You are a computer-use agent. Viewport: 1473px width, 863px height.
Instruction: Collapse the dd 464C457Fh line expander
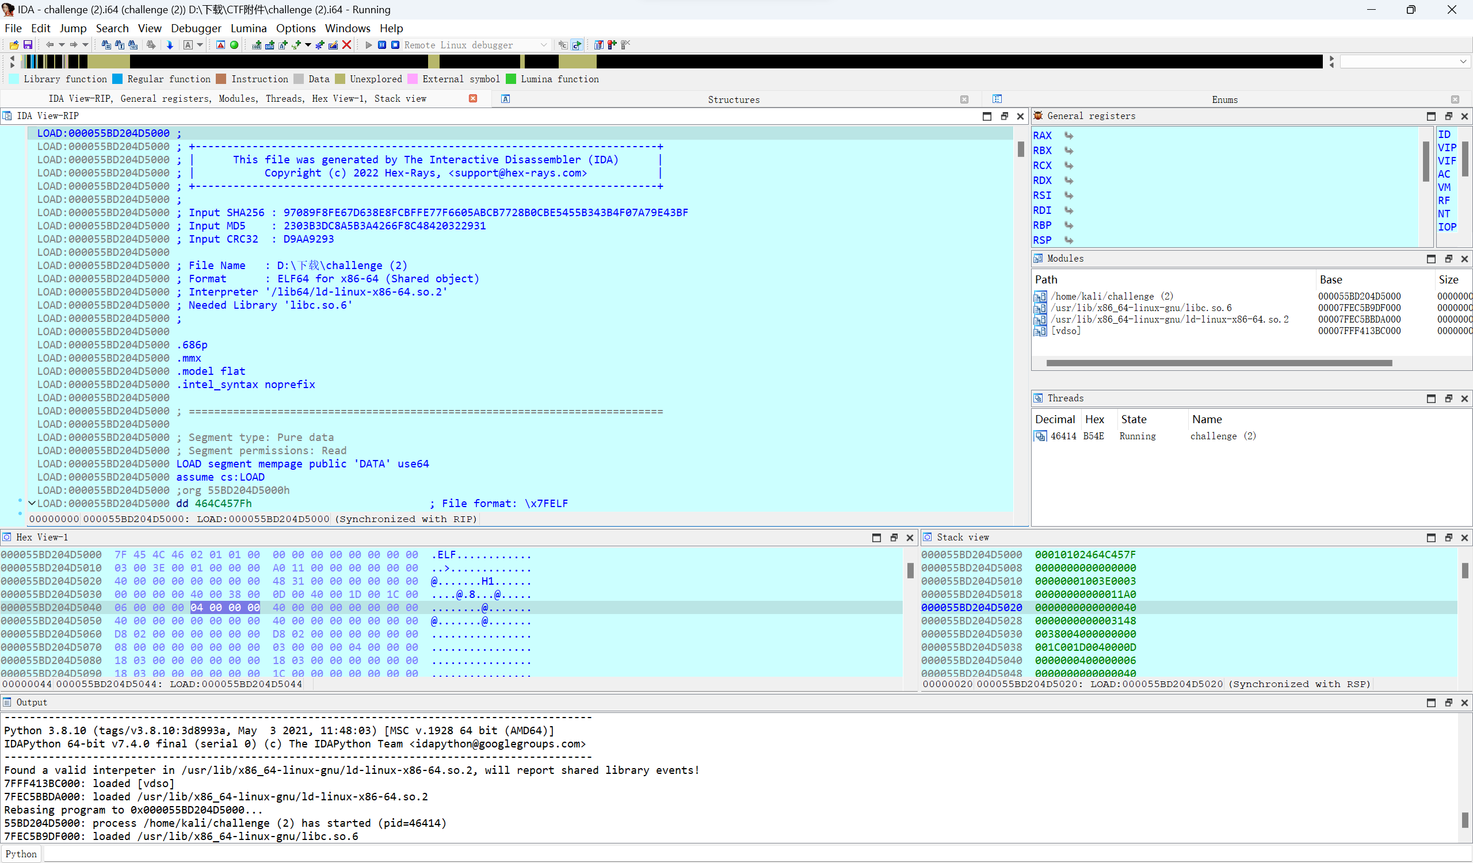click(x=32, y=503)
